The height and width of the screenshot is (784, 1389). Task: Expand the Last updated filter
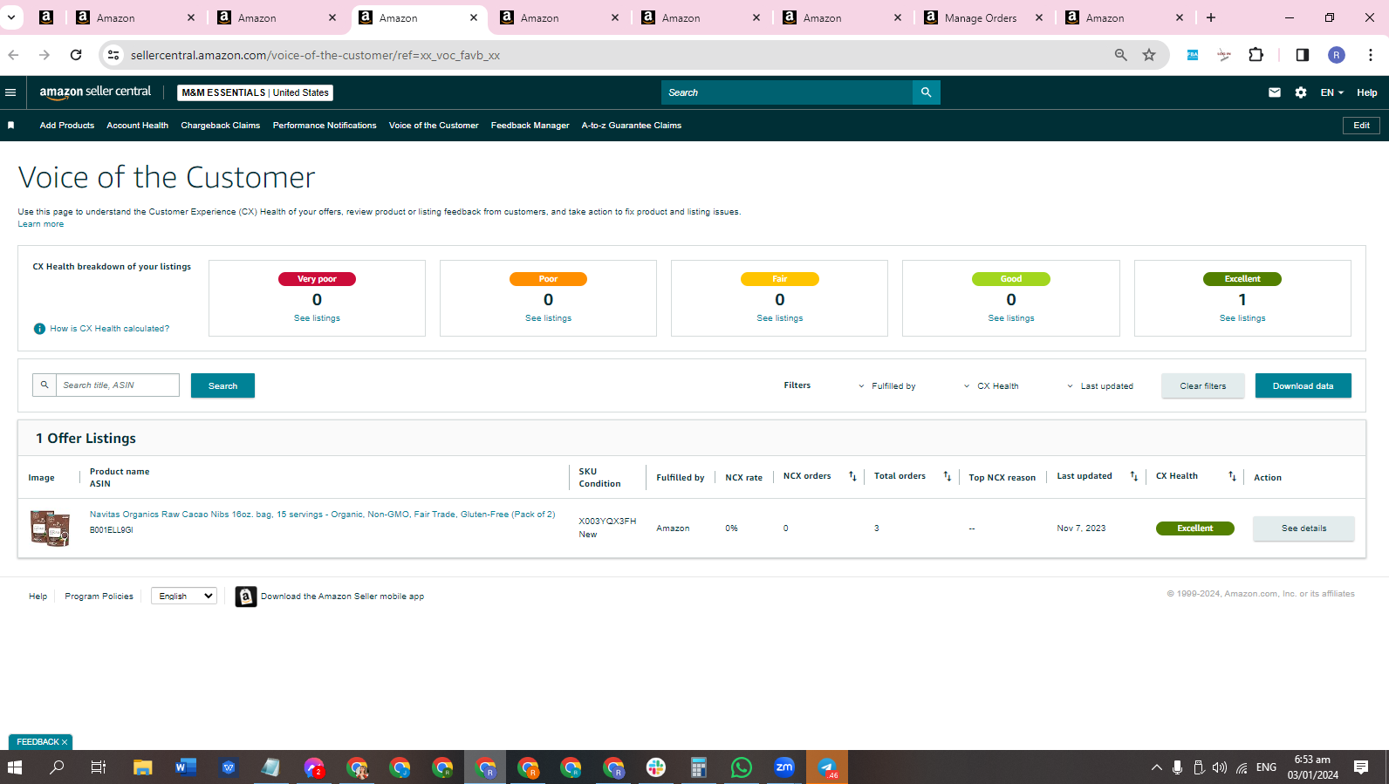1100,386
